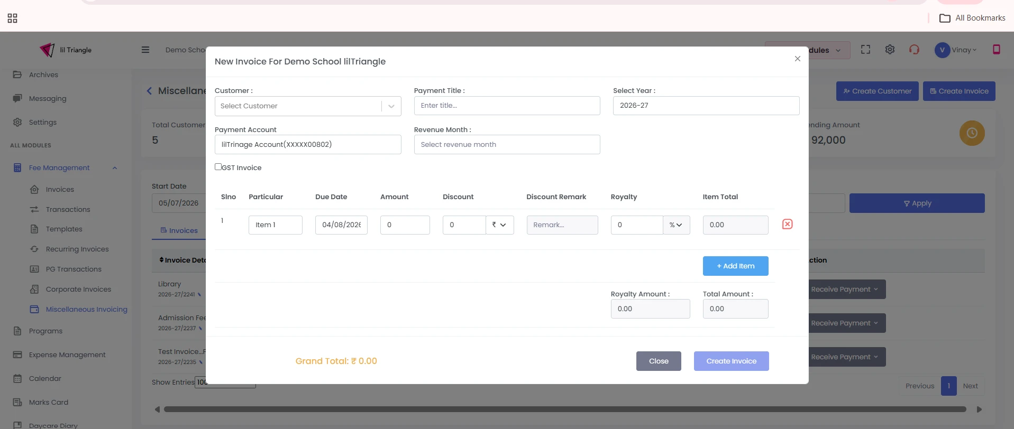The width and height of the screenshot is (1014, 429).
Task: Click the item Due Date field
Action: pyautogui.click(x=341, y=225)
